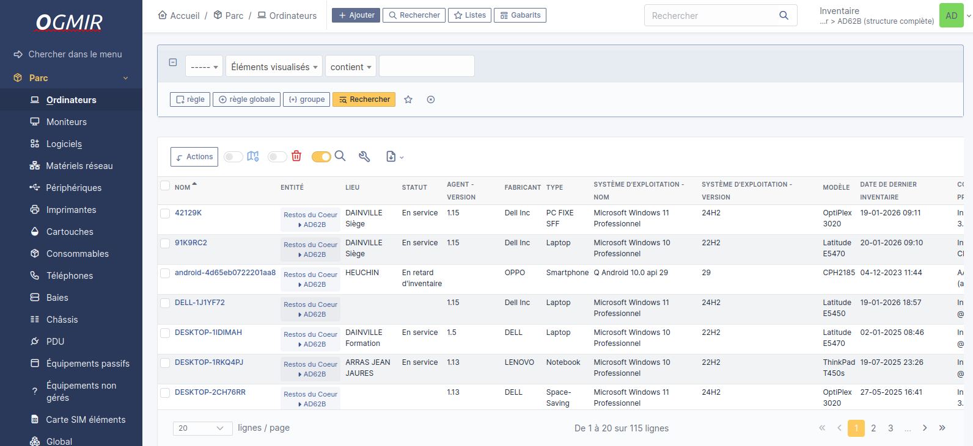Click the search criteria value input field
The height and width of the screenshot is (446, 973).
(x=427, y=66)
